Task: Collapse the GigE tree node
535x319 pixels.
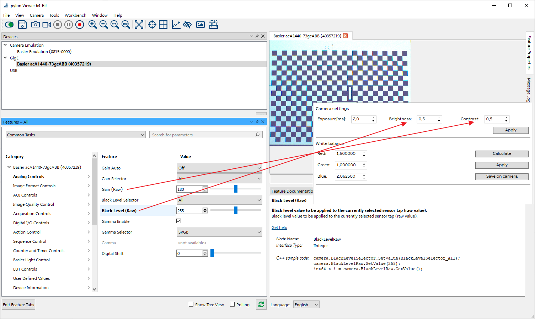Action: pyautogui.click(x=5, y=58)
